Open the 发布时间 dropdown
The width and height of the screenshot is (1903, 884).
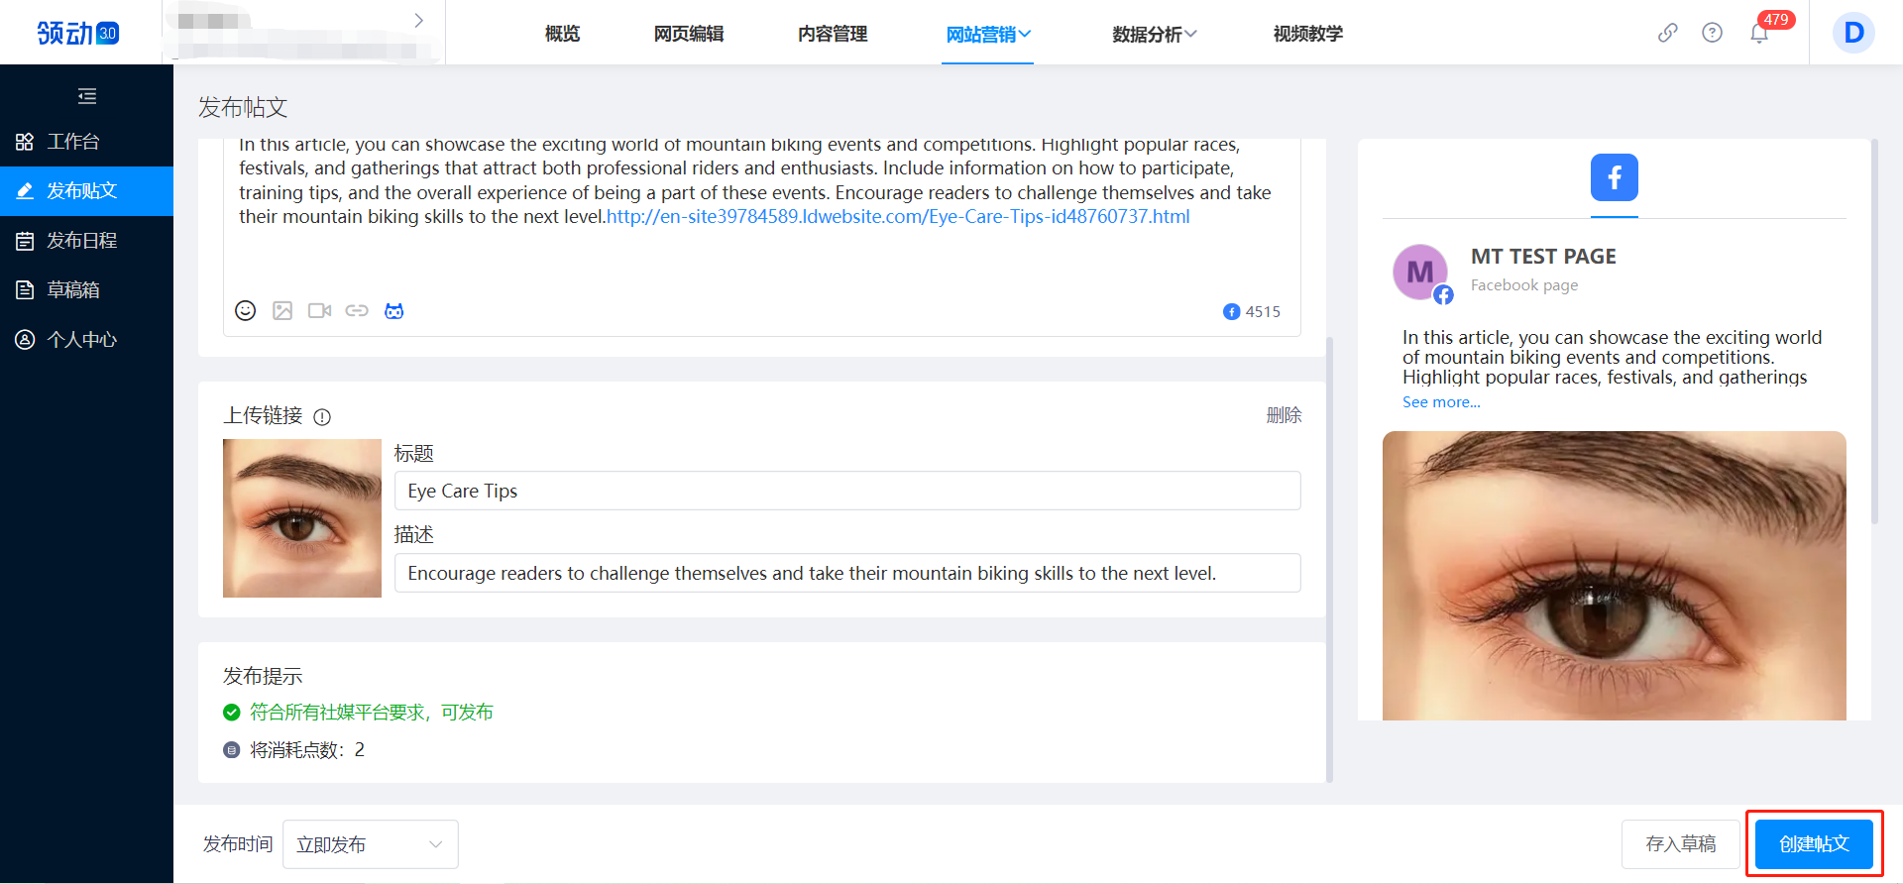(x=370, y=844)
